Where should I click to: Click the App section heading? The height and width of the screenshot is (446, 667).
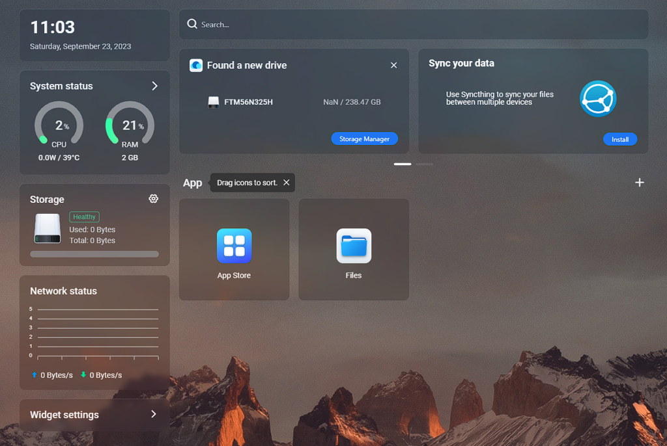point(192,183)
